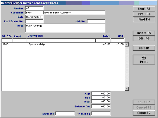Select the Sponsorship line item row
The image size is (158, 118).
tap(63, 44)
